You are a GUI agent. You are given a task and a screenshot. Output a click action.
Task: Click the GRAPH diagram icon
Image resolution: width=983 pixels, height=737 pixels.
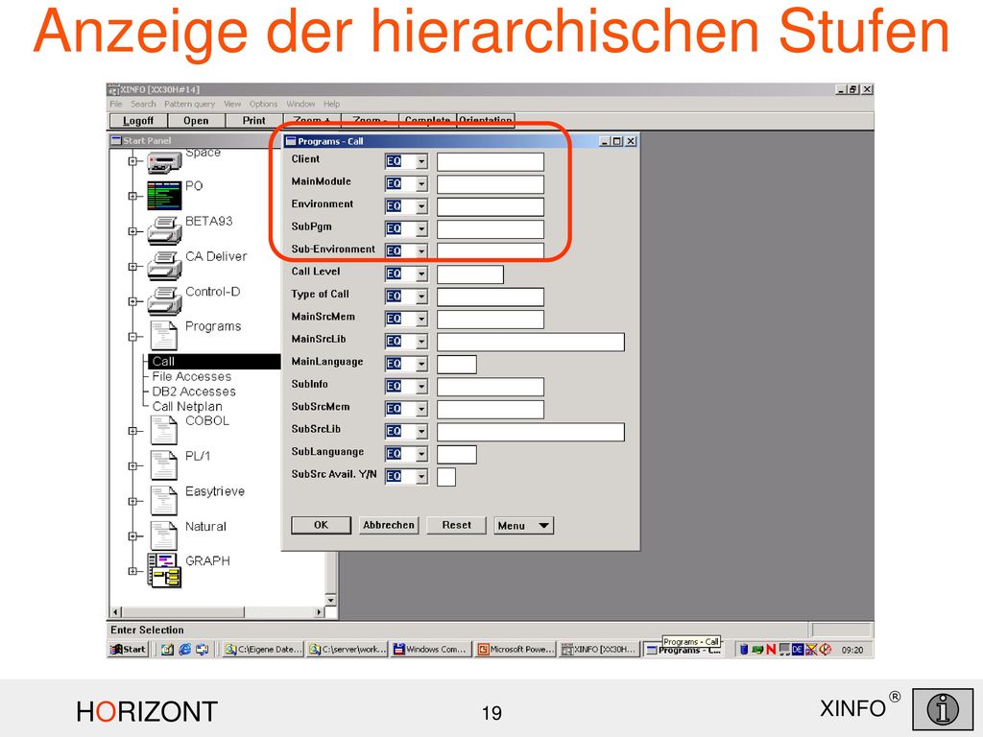click(164, 570)
